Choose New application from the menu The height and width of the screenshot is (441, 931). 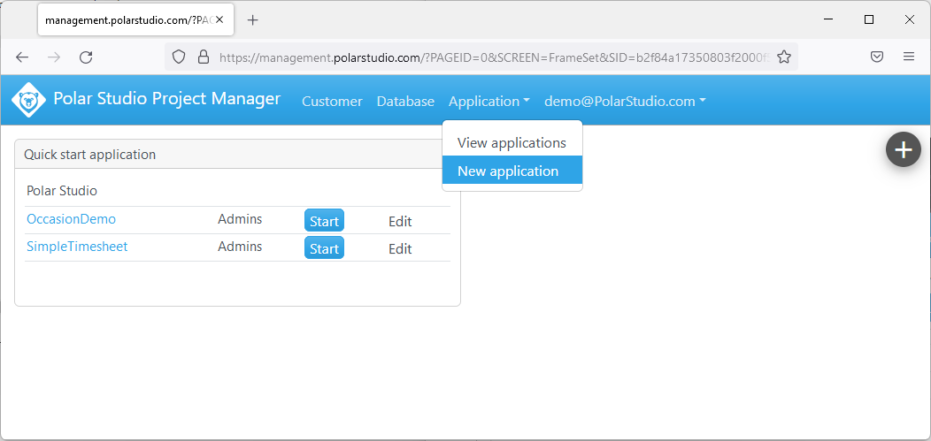point(512,171)
